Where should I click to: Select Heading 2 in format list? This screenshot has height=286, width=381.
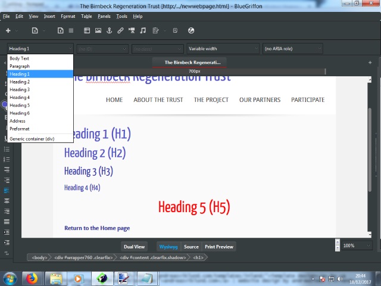point(40,82)
